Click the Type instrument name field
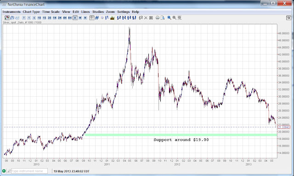Screen dimensions: 294x176 point(29,171)
